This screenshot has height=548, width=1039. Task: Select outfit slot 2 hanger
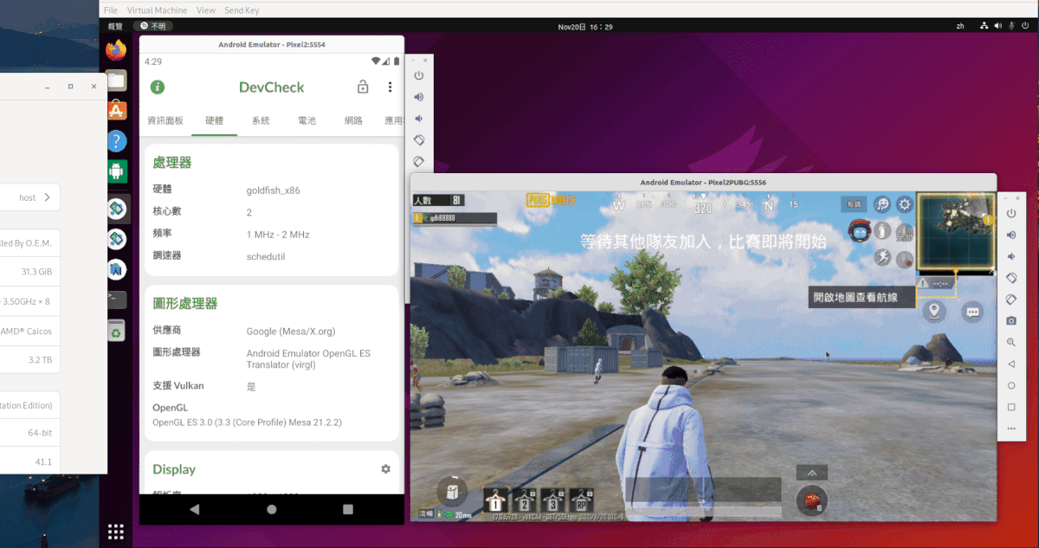coord(525,500)
